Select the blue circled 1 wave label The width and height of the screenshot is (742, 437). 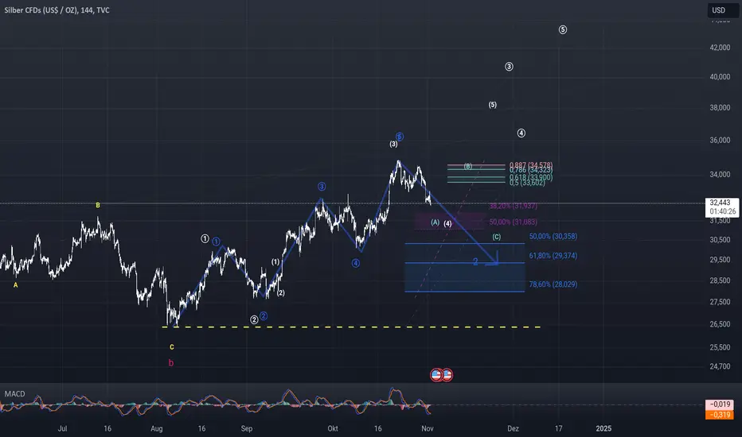216,242
